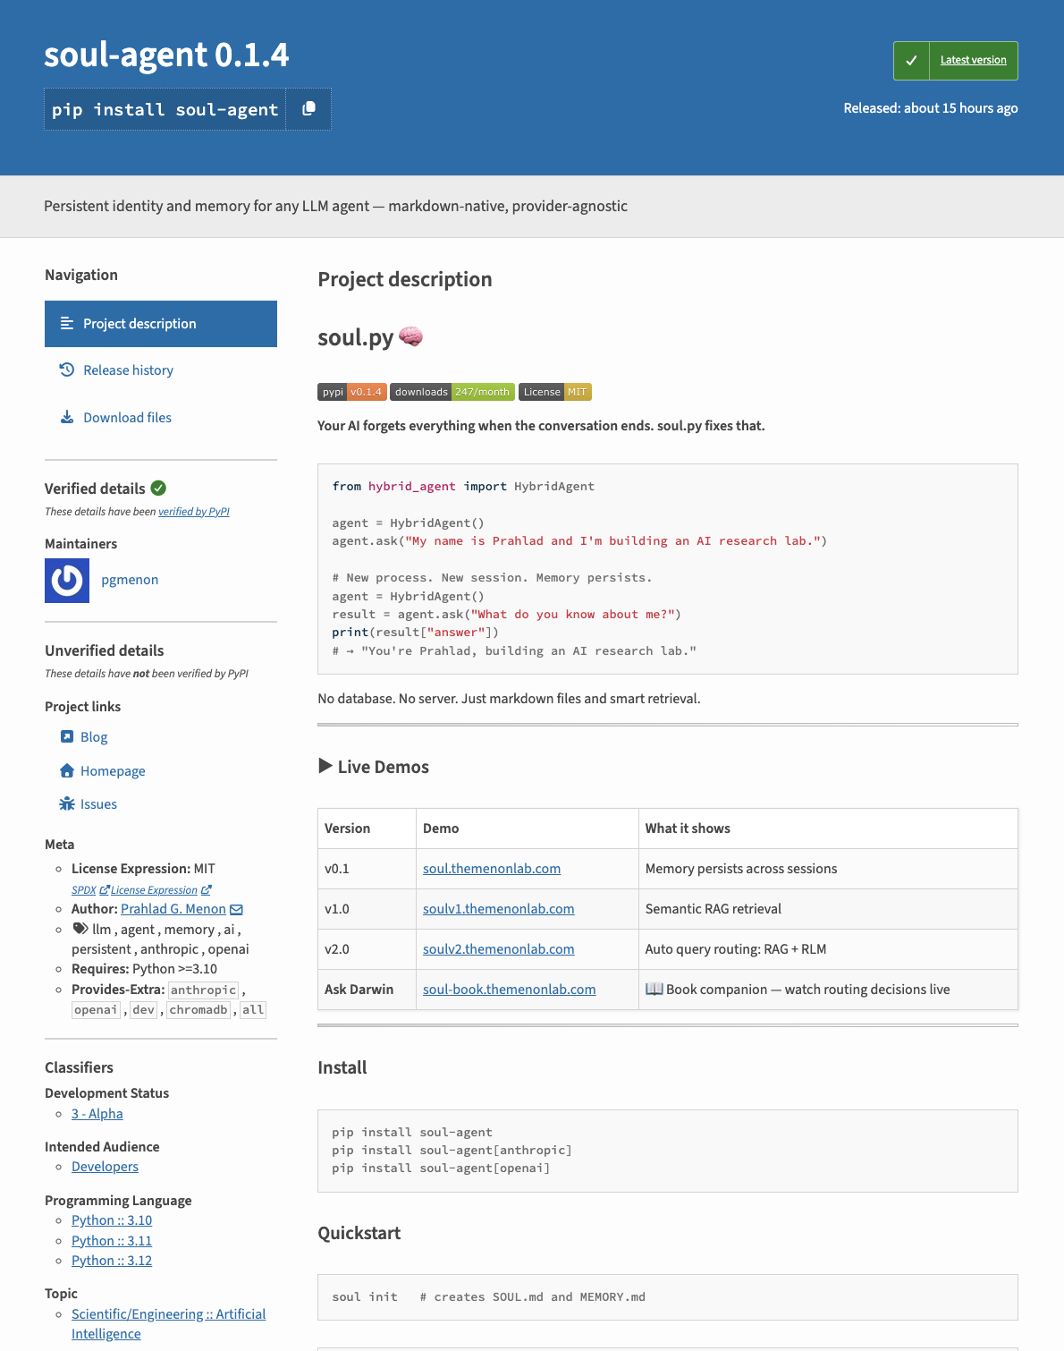1064x1351 pixels.
Task: Open the 3 - Alpha classifier link
Action: coord(97,1114)
